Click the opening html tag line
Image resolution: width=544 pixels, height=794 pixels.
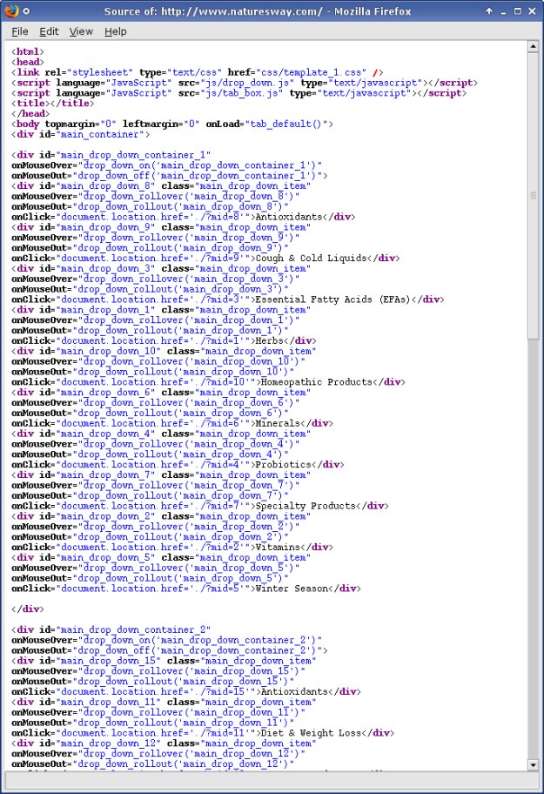pyautogui.click(x=28, y=51)
